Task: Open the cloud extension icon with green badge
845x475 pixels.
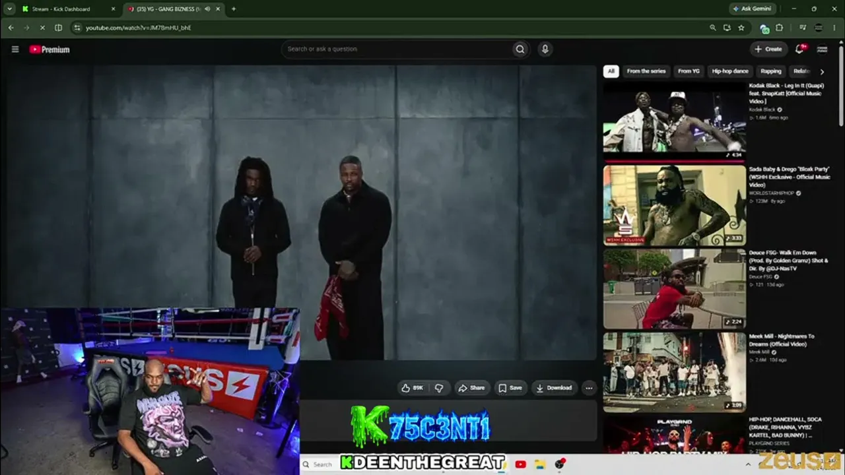Action: point(764,28)
